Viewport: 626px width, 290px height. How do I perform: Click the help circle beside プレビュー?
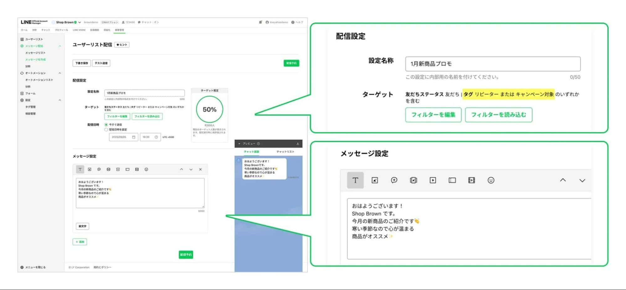tap(258, 144)
